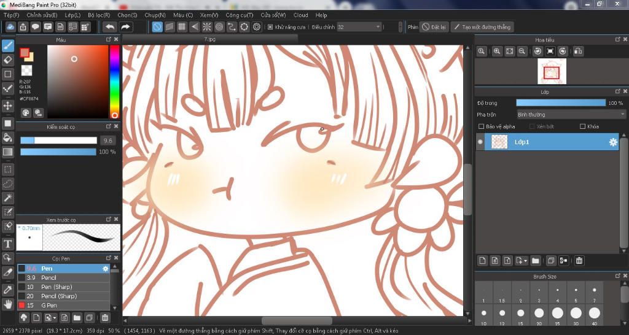Undock the Kiểm soát cọ panel
This screenshot has height=335, width=629.
(x=109, y=126)
